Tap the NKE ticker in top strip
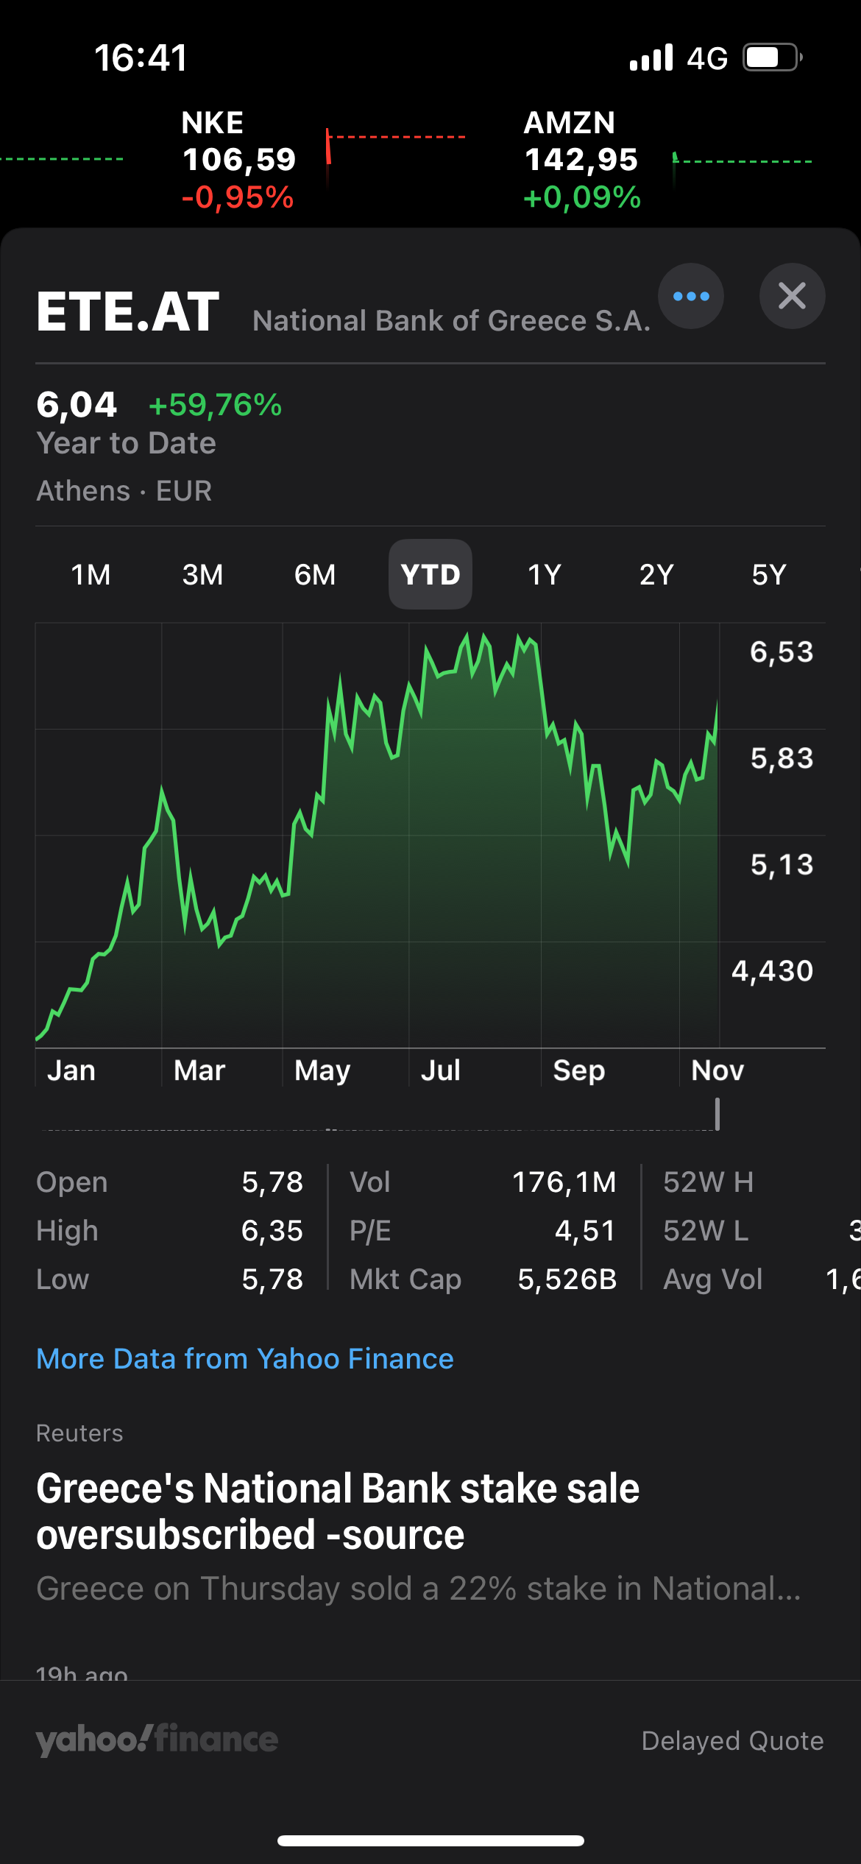The image size is (861, 1864). pyautogui.click(x=238, y=159)
